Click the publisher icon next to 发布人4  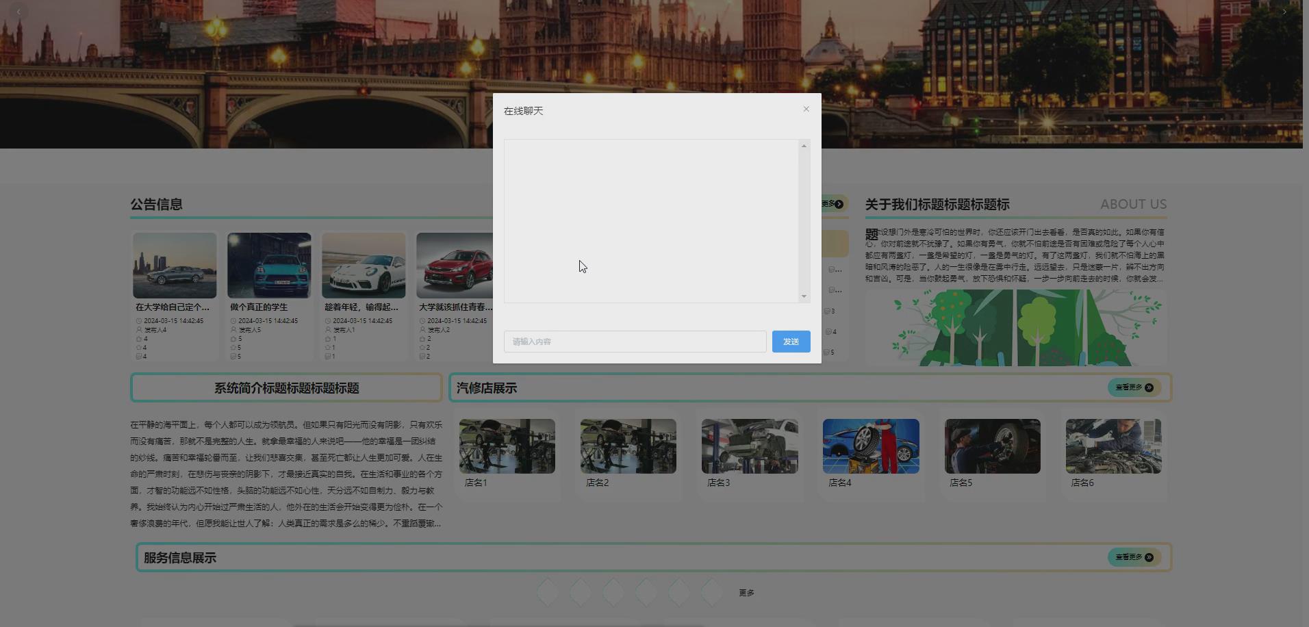[138, 329]
